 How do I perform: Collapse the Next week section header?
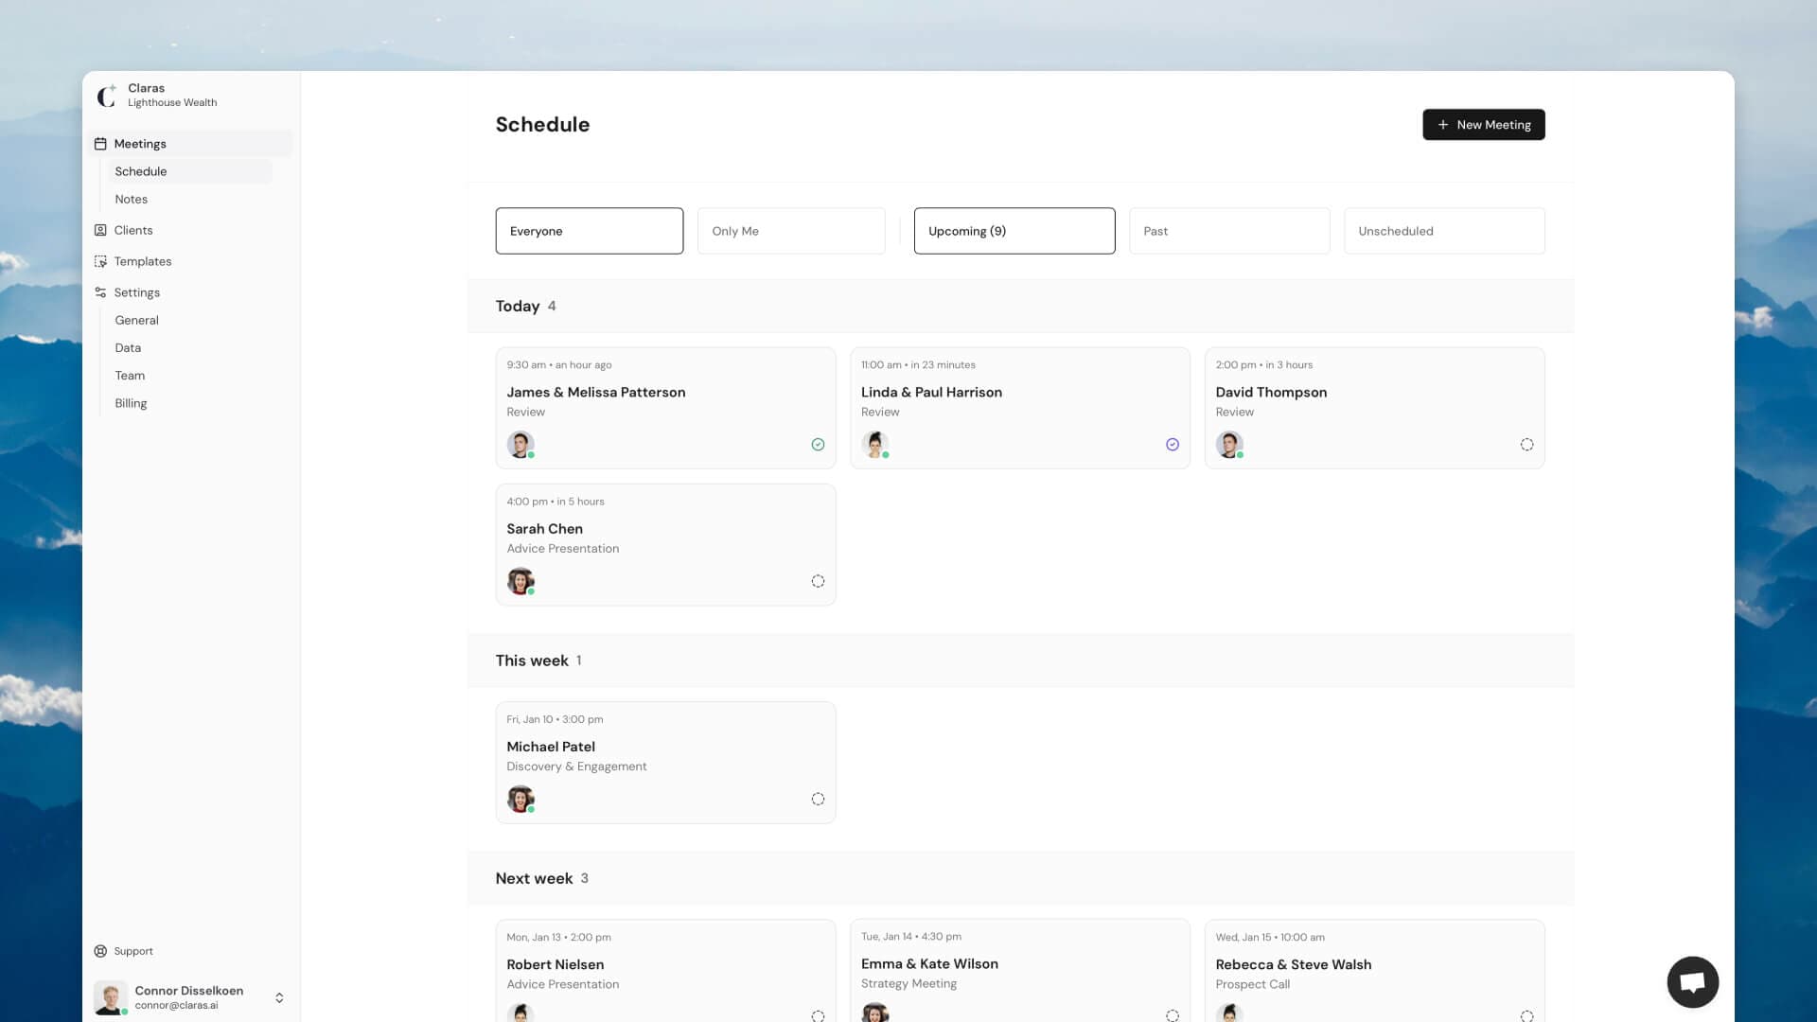[535, 878]
